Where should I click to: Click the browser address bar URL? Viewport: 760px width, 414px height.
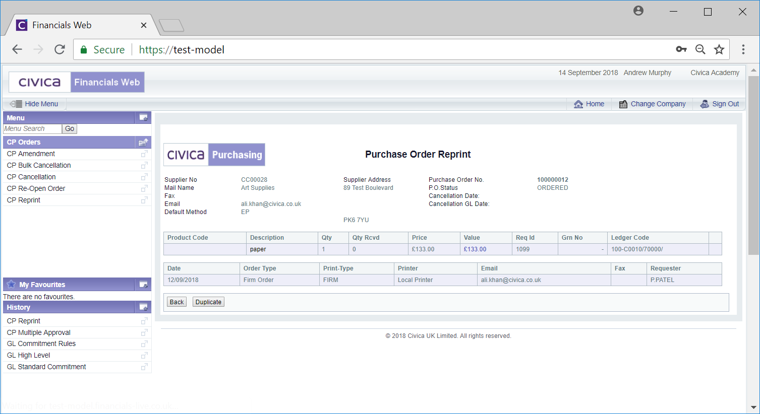pyautogui.click(x=182, y=49)
